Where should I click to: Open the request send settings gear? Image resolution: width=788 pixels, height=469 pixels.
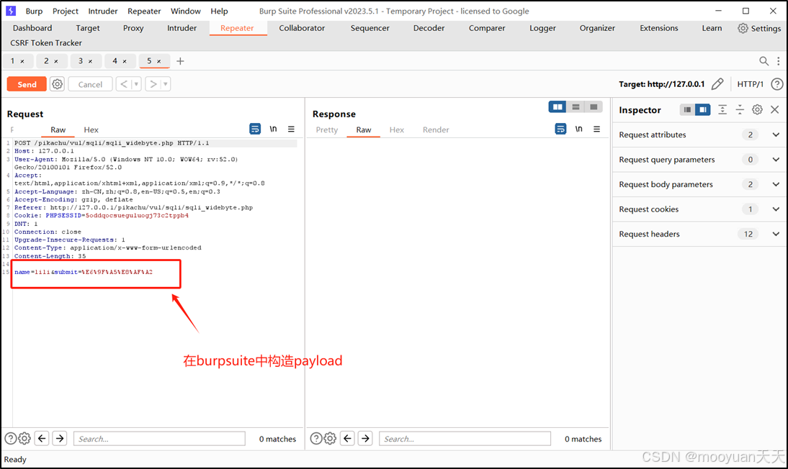(x=58, y=84)
